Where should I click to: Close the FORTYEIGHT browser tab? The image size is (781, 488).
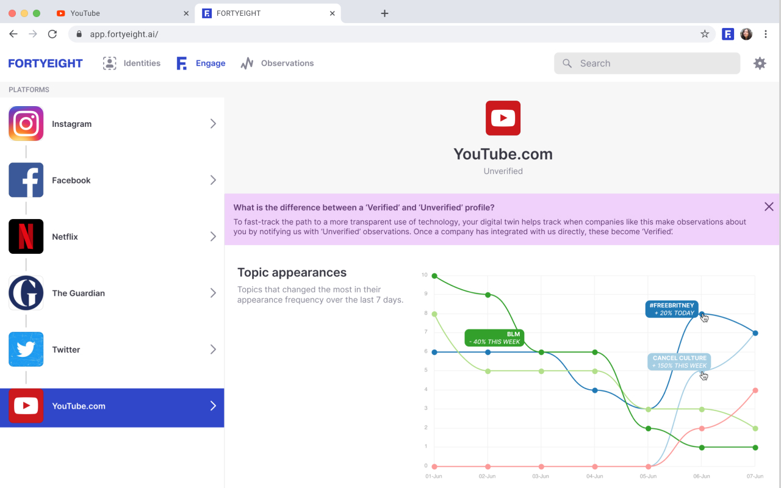(x=333, y=13)
